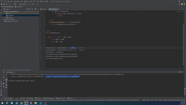Open the File menu
The width and height of the screenshot is (186, 105).
(5, 1)
